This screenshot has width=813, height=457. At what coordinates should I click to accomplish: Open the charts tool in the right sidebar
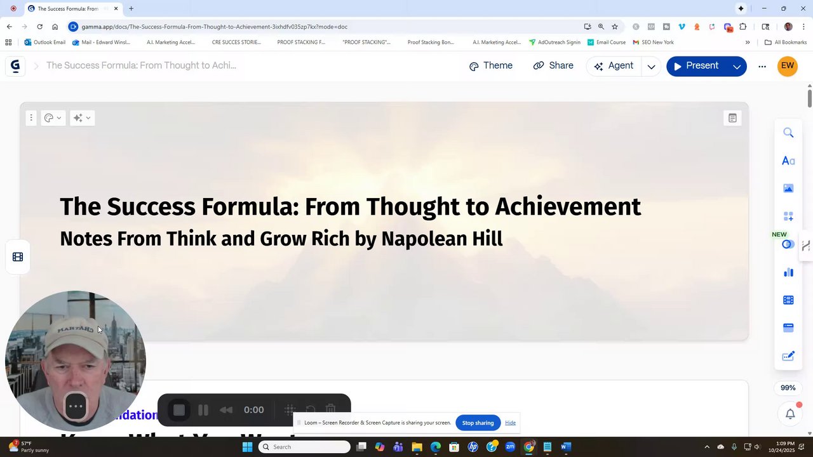(x=788, y=272)
